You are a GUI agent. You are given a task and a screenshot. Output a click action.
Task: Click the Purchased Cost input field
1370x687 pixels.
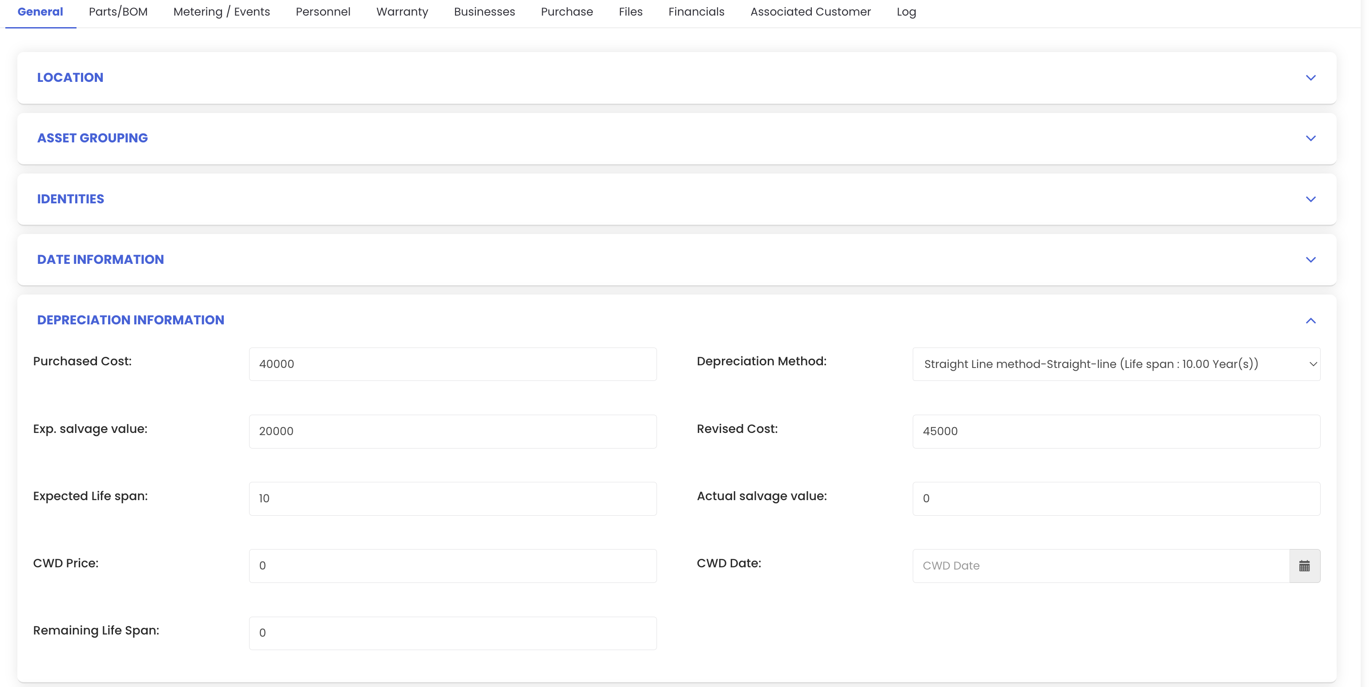[x=452, y=364]
